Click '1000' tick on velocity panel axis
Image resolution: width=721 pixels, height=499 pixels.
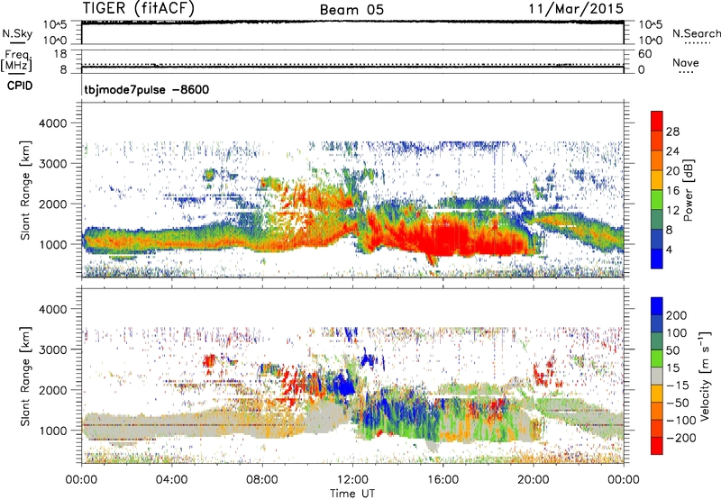[52, 431]
